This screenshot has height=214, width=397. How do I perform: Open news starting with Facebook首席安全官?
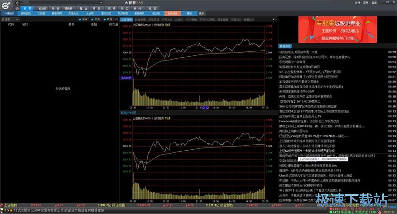(309, 121)
